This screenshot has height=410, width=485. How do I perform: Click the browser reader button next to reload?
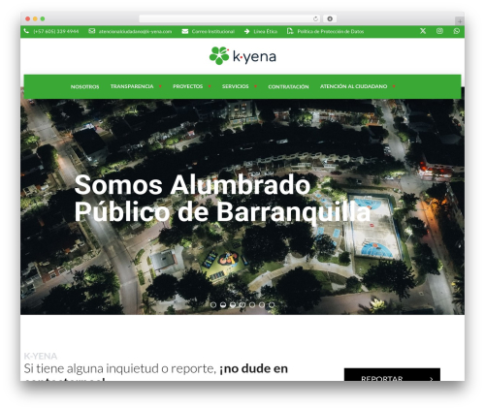coord(330,19)
